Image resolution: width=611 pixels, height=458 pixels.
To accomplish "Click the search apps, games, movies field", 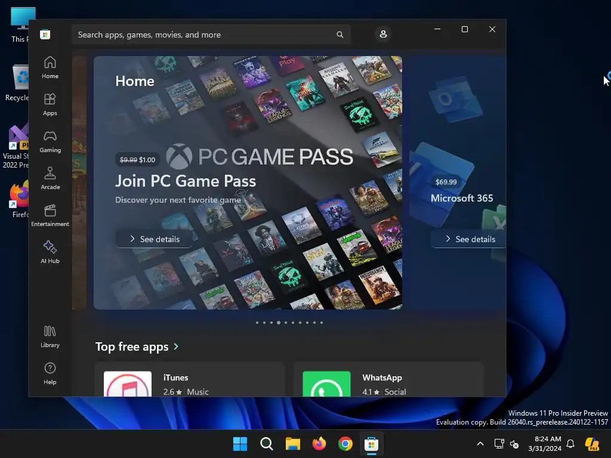I will [x=211, y=35].
